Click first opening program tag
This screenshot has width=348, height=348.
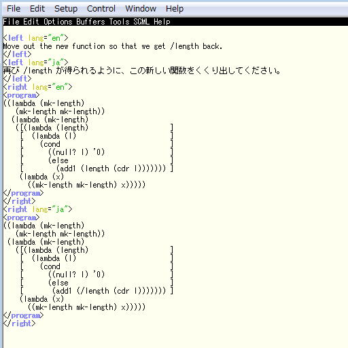[x=21, y=95]
